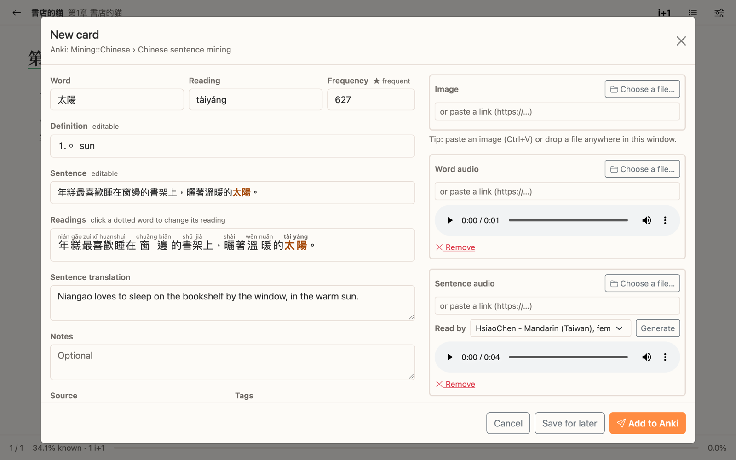736x460 pixels.
Task: Choose a file for Sentence audio
Action: coord(642,283)
